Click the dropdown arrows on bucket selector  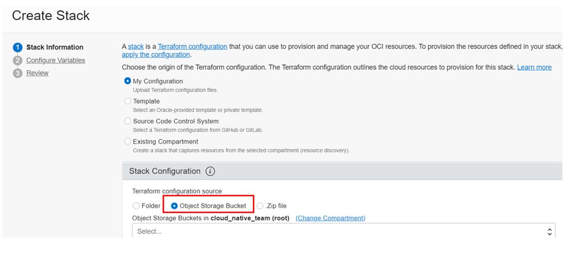[551, 231]
